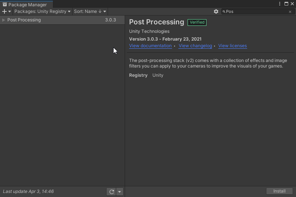Open the Packages: Unity Registry dropdown

[42, 11]
